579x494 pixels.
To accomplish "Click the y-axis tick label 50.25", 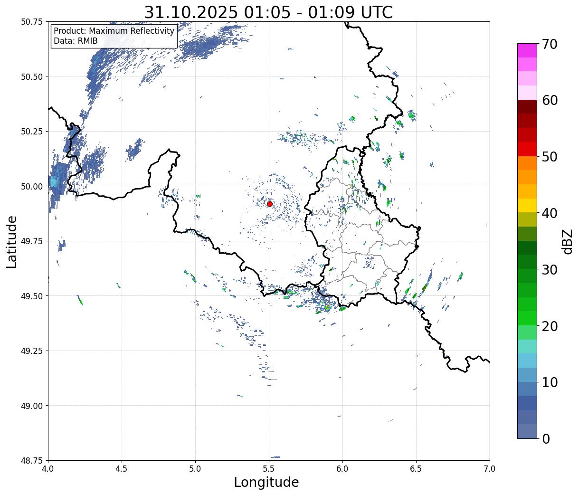I will coord(32,132).
